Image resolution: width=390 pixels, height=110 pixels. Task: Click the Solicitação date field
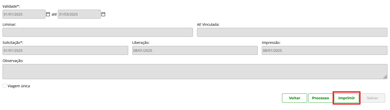[x=65, y=51]
